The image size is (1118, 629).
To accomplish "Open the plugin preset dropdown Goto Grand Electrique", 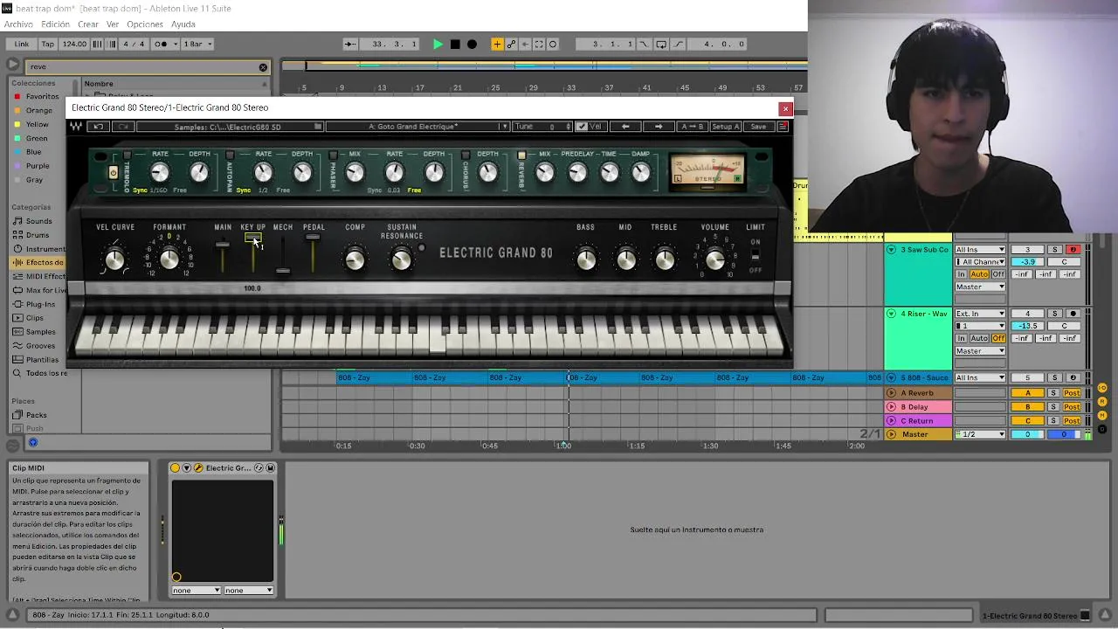I will point(418,127).
